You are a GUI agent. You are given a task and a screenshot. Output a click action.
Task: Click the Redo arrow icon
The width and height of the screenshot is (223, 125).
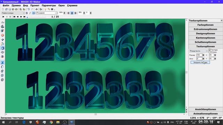click(x=32, y=9)
